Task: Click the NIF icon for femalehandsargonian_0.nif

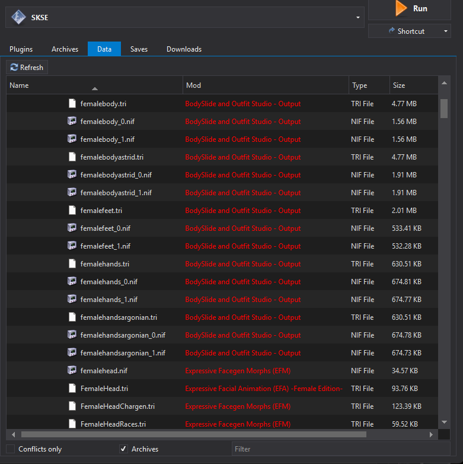Action: coord(72,335)
